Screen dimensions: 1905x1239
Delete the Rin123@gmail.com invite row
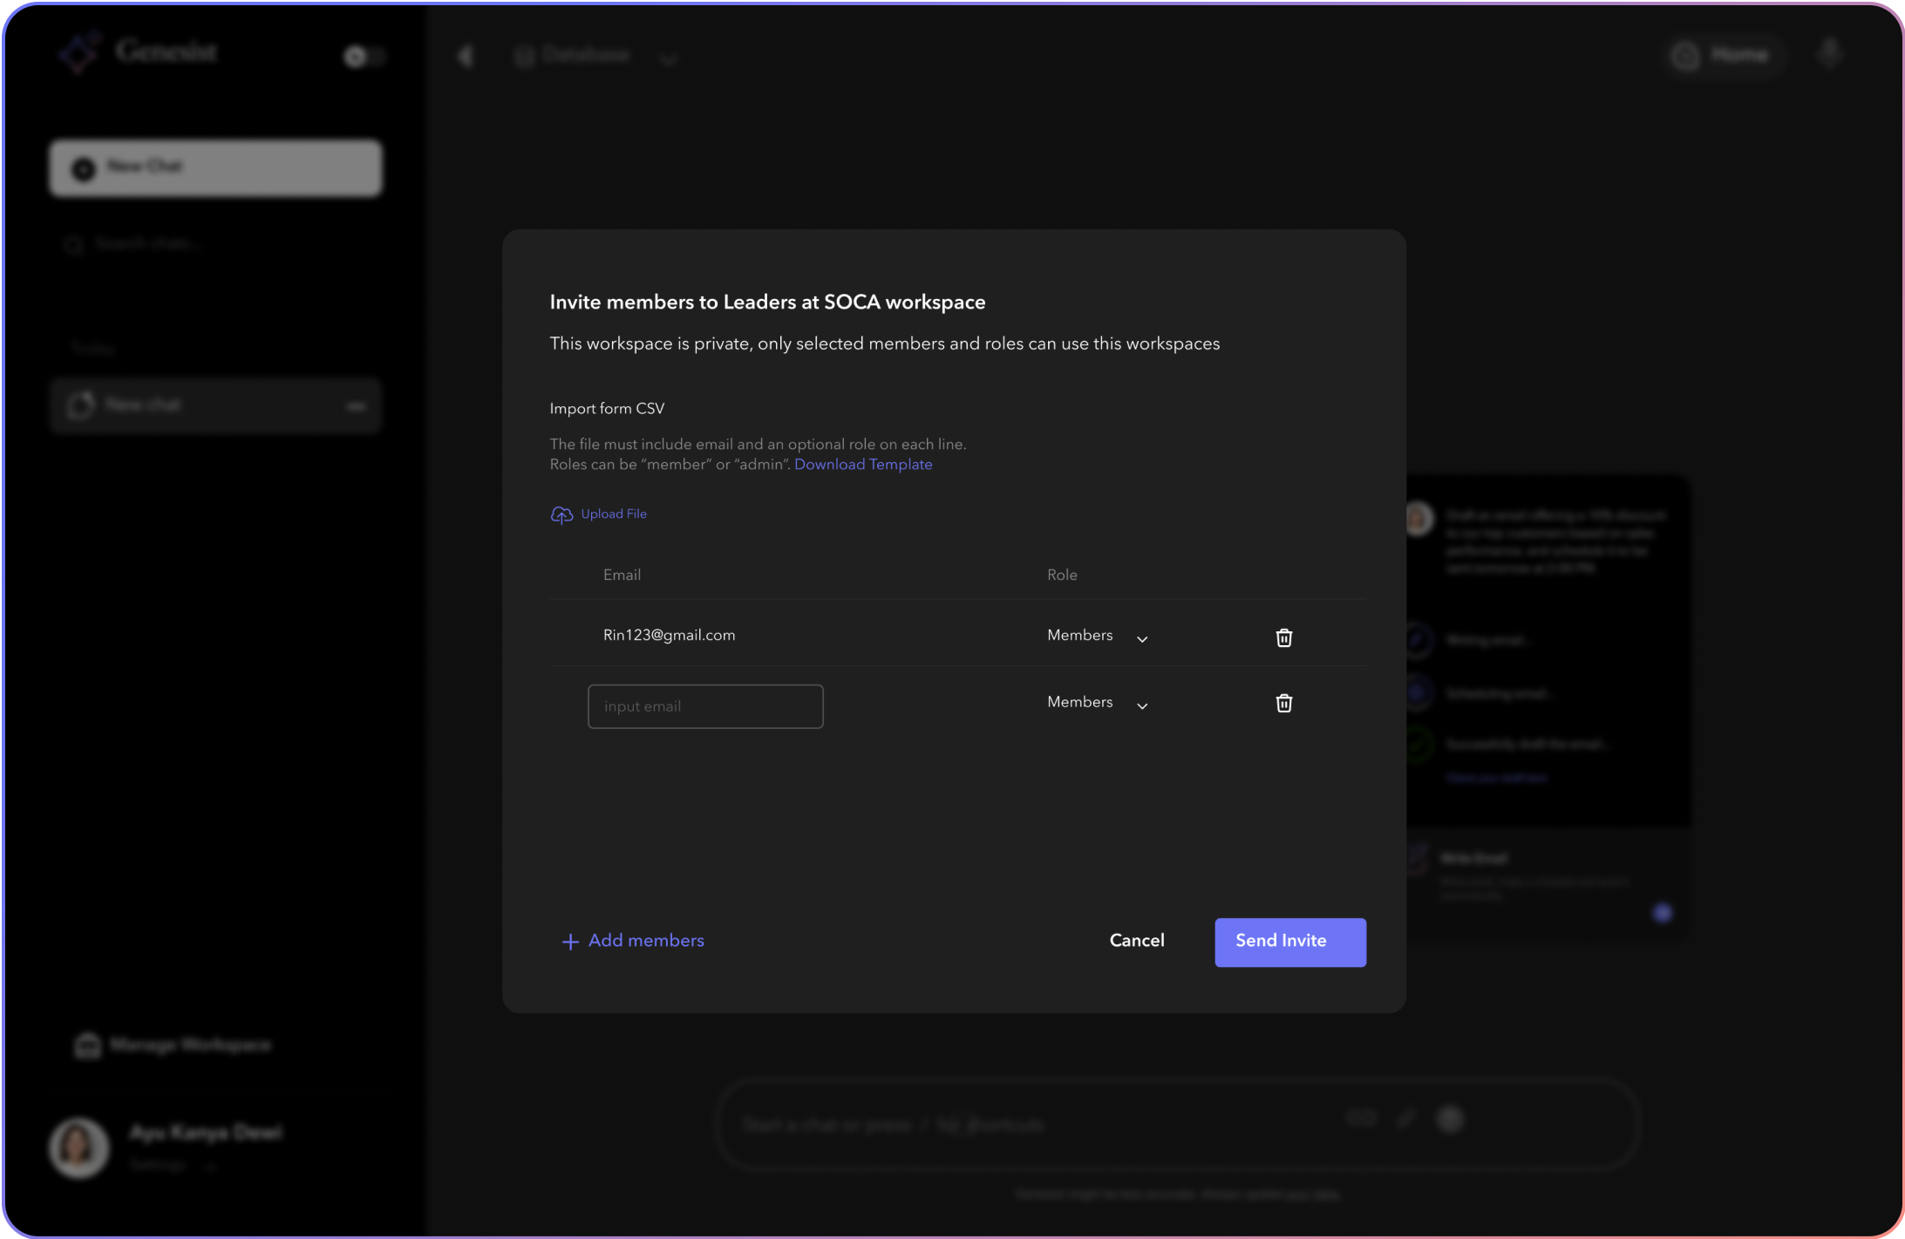(1283, 637)
